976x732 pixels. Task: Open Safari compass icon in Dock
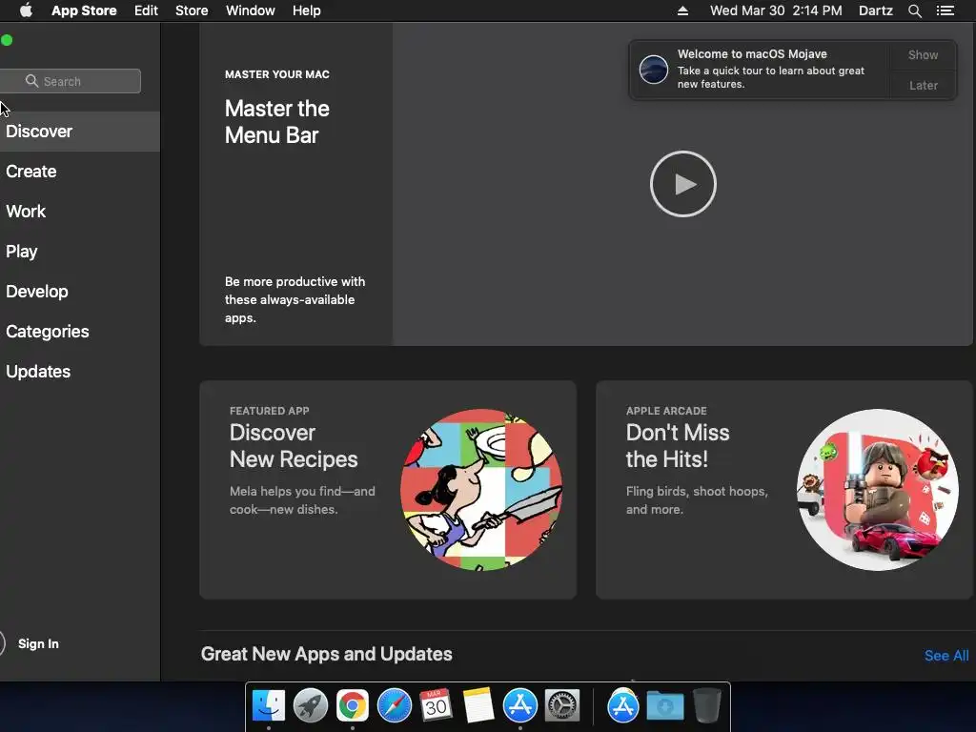pyautogui.click(x=394, y=705)
